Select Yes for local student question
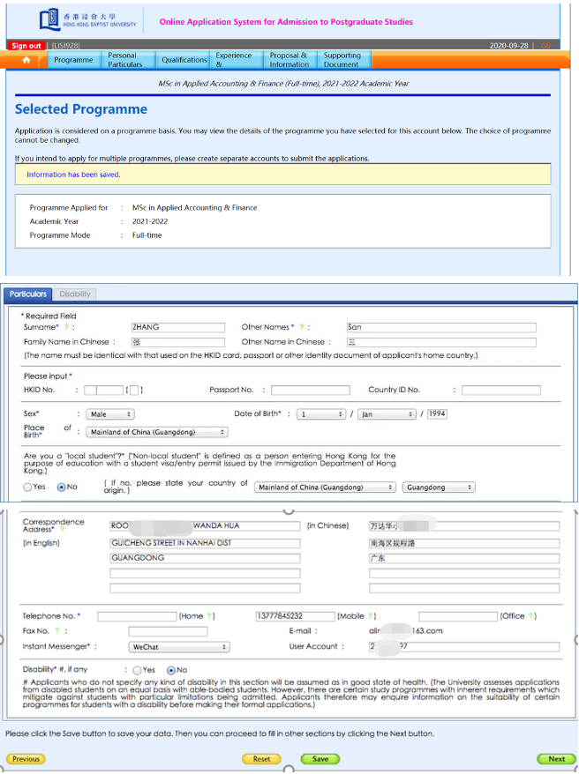579x774 pixels. click(28, 487)
